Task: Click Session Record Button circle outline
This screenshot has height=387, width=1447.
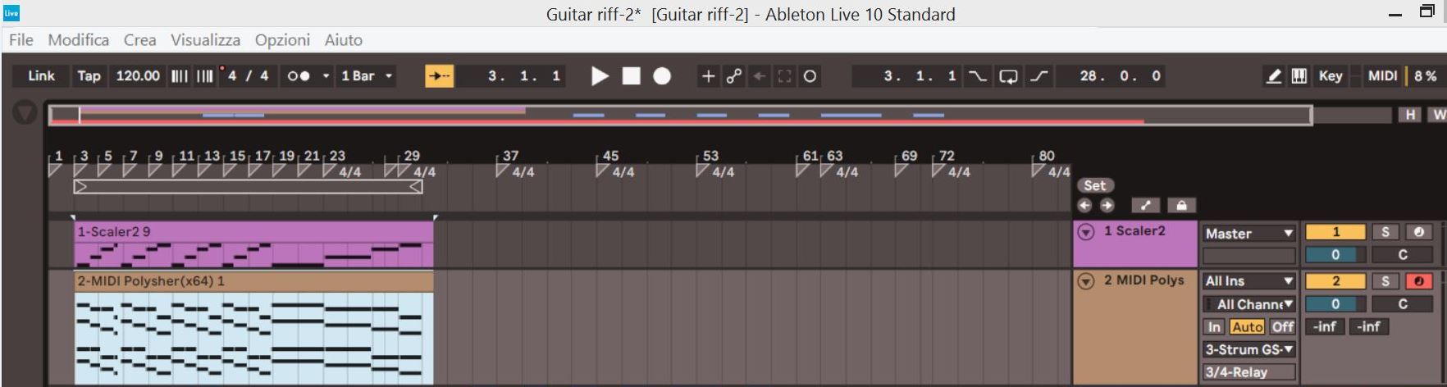Action: click(810, 76)
